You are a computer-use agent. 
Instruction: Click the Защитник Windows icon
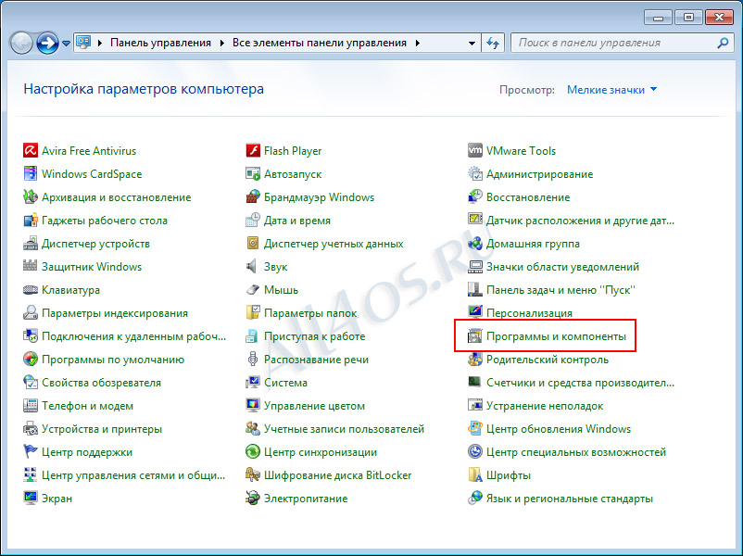31,266
